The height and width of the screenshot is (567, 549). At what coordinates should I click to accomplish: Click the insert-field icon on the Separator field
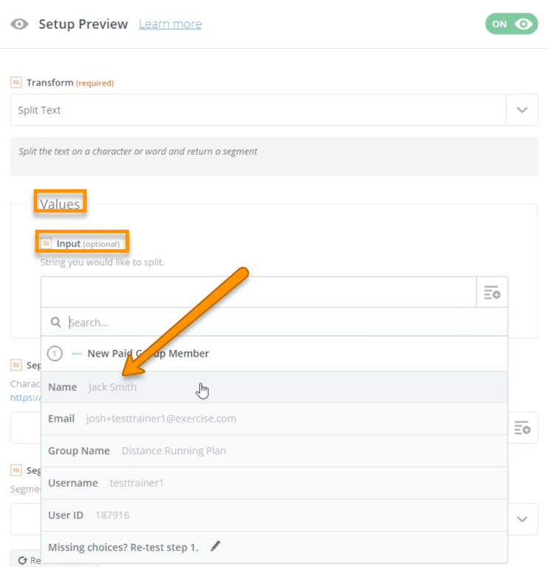[522, 428]
